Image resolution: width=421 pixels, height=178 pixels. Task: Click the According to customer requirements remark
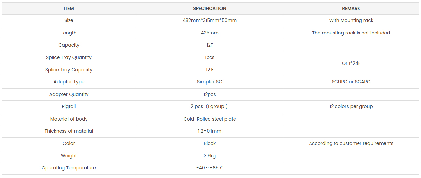coord(351,143)
